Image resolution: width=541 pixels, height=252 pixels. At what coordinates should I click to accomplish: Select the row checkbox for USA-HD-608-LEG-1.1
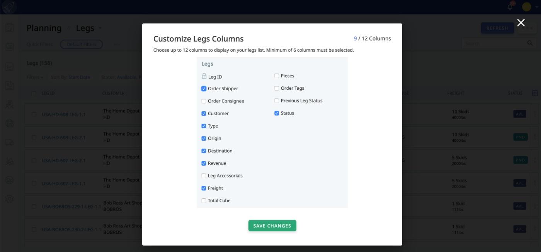click(34, 114)
